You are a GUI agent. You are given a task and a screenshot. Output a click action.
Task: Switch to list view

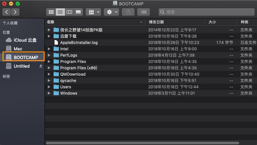(x=60, y=12)
